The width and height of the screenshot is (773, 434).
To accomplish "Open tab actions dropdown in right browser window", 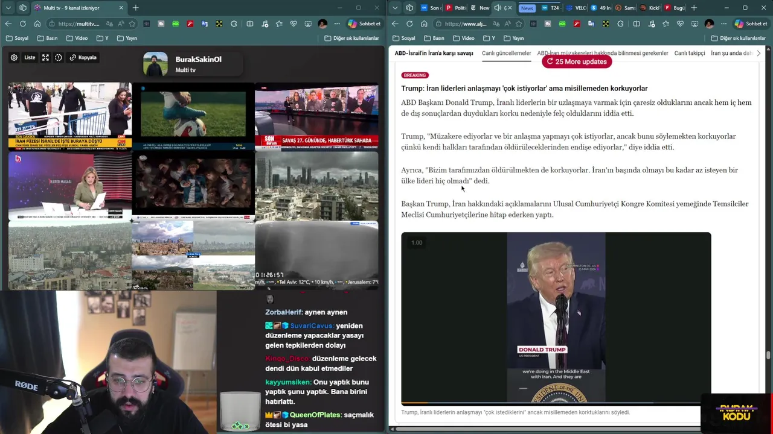I will tap(395, 8).
